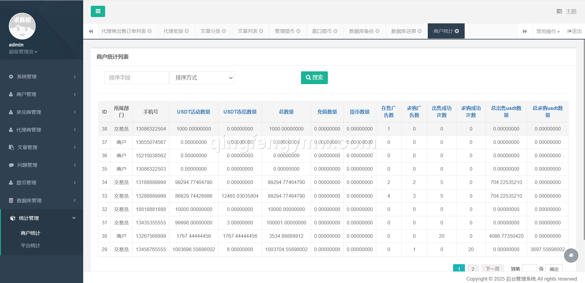The image size is (585, 283).
Task: Close the 盘口提币 tab
Action: (335, 31)
